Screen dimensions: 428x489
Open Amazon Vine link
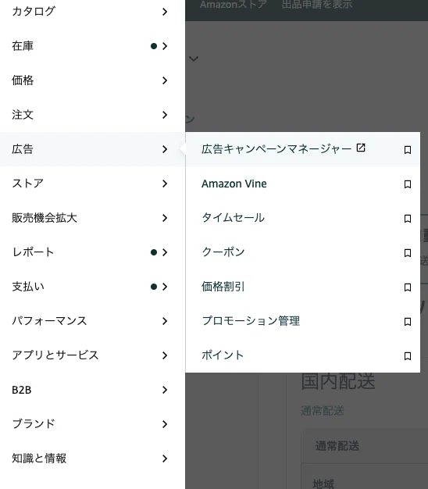234,184
